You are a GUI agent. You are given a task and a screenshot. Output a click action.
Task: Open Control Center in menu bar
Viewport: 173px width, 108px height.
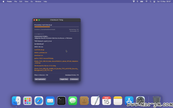click(x=154, y=1)
